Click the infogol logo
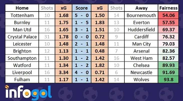This screenshot has width=183, height=101. click(x=28, y=93)
